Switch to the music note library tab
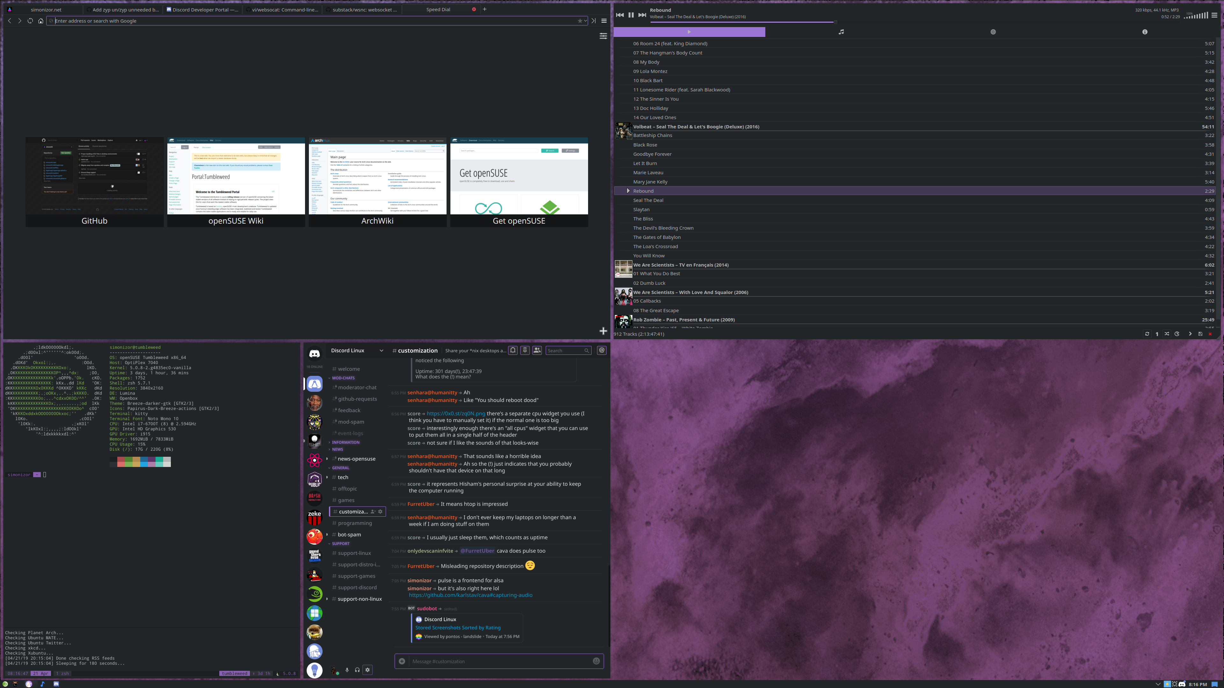 [841, 32]
